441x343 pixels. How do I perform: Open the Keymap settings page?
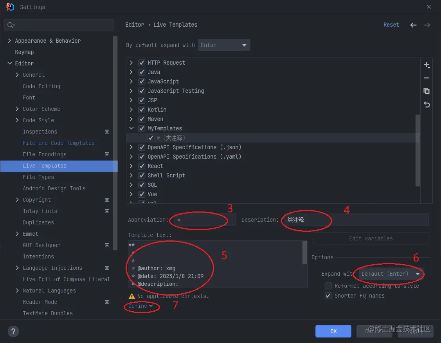[24, 52]
